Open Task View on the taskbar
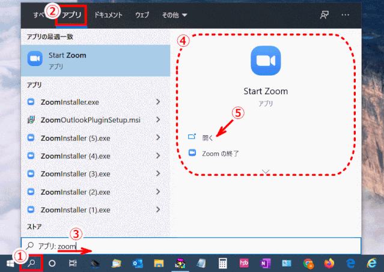 pyautogui.click(x=73, y=263)
